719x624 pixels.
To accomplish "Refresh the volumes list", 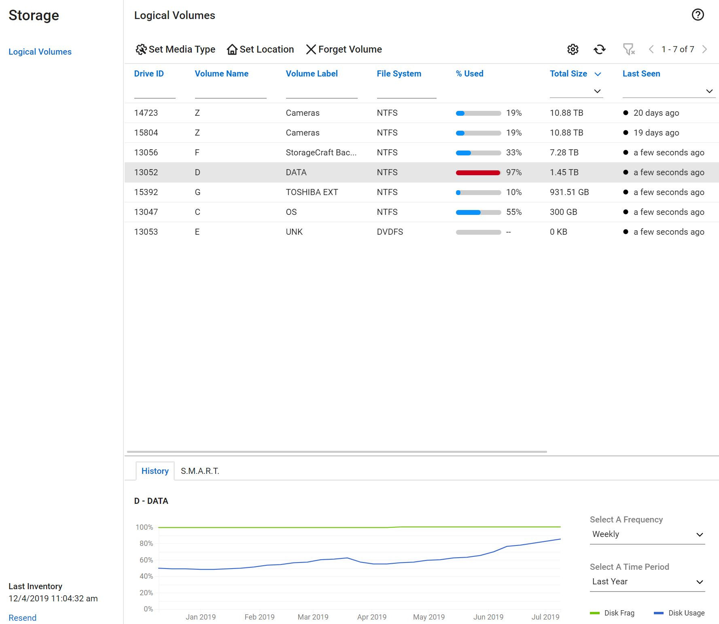I will pos(600,49).
